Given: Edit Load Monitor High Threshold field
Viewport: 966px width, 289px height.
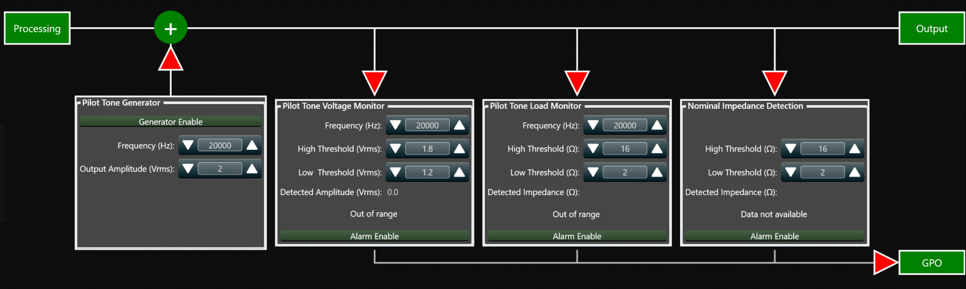Looking at the screenshot, I should [x=625, y=149].
